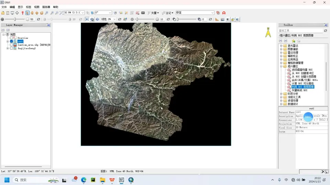The width and height of the screenshot is (330, 185).
Task: Open the 服务器 menu
Action: 46,7
